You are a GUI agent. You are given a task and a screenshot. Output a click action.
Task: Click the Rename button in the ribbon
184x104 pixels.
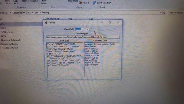point(34,1)
